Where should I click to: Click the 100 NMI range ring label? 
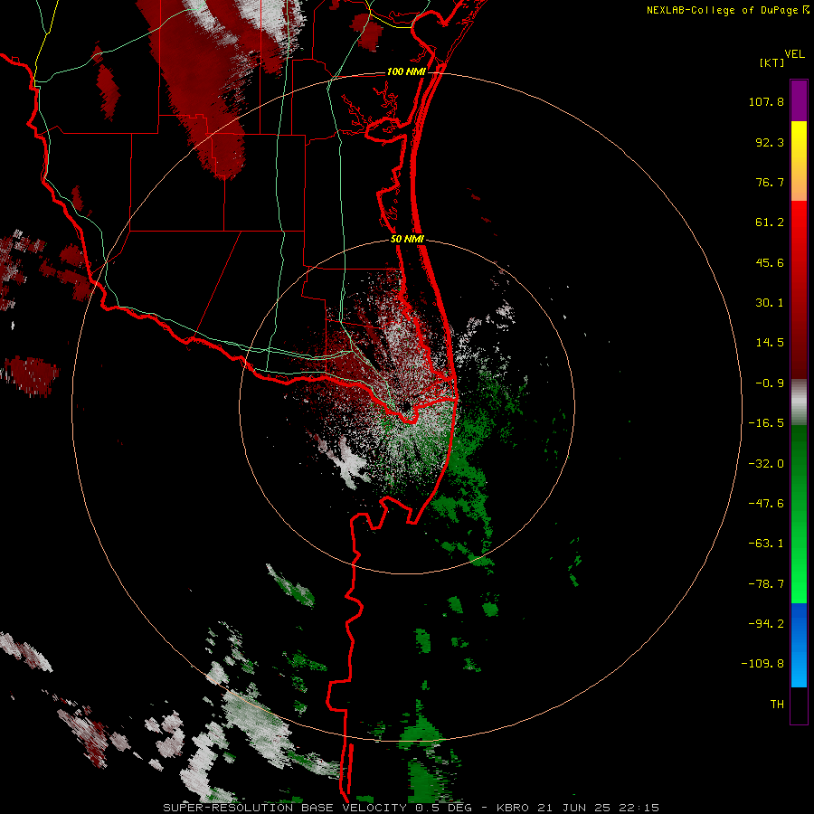(406, 71)
